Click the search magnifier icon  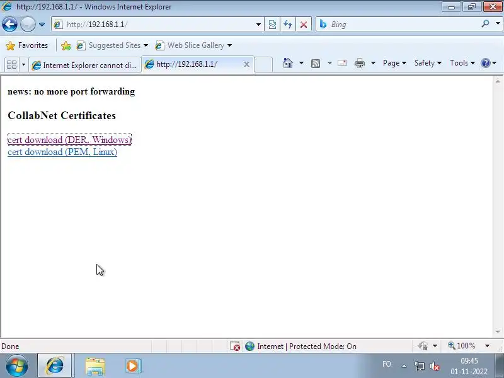click(485, 24)
